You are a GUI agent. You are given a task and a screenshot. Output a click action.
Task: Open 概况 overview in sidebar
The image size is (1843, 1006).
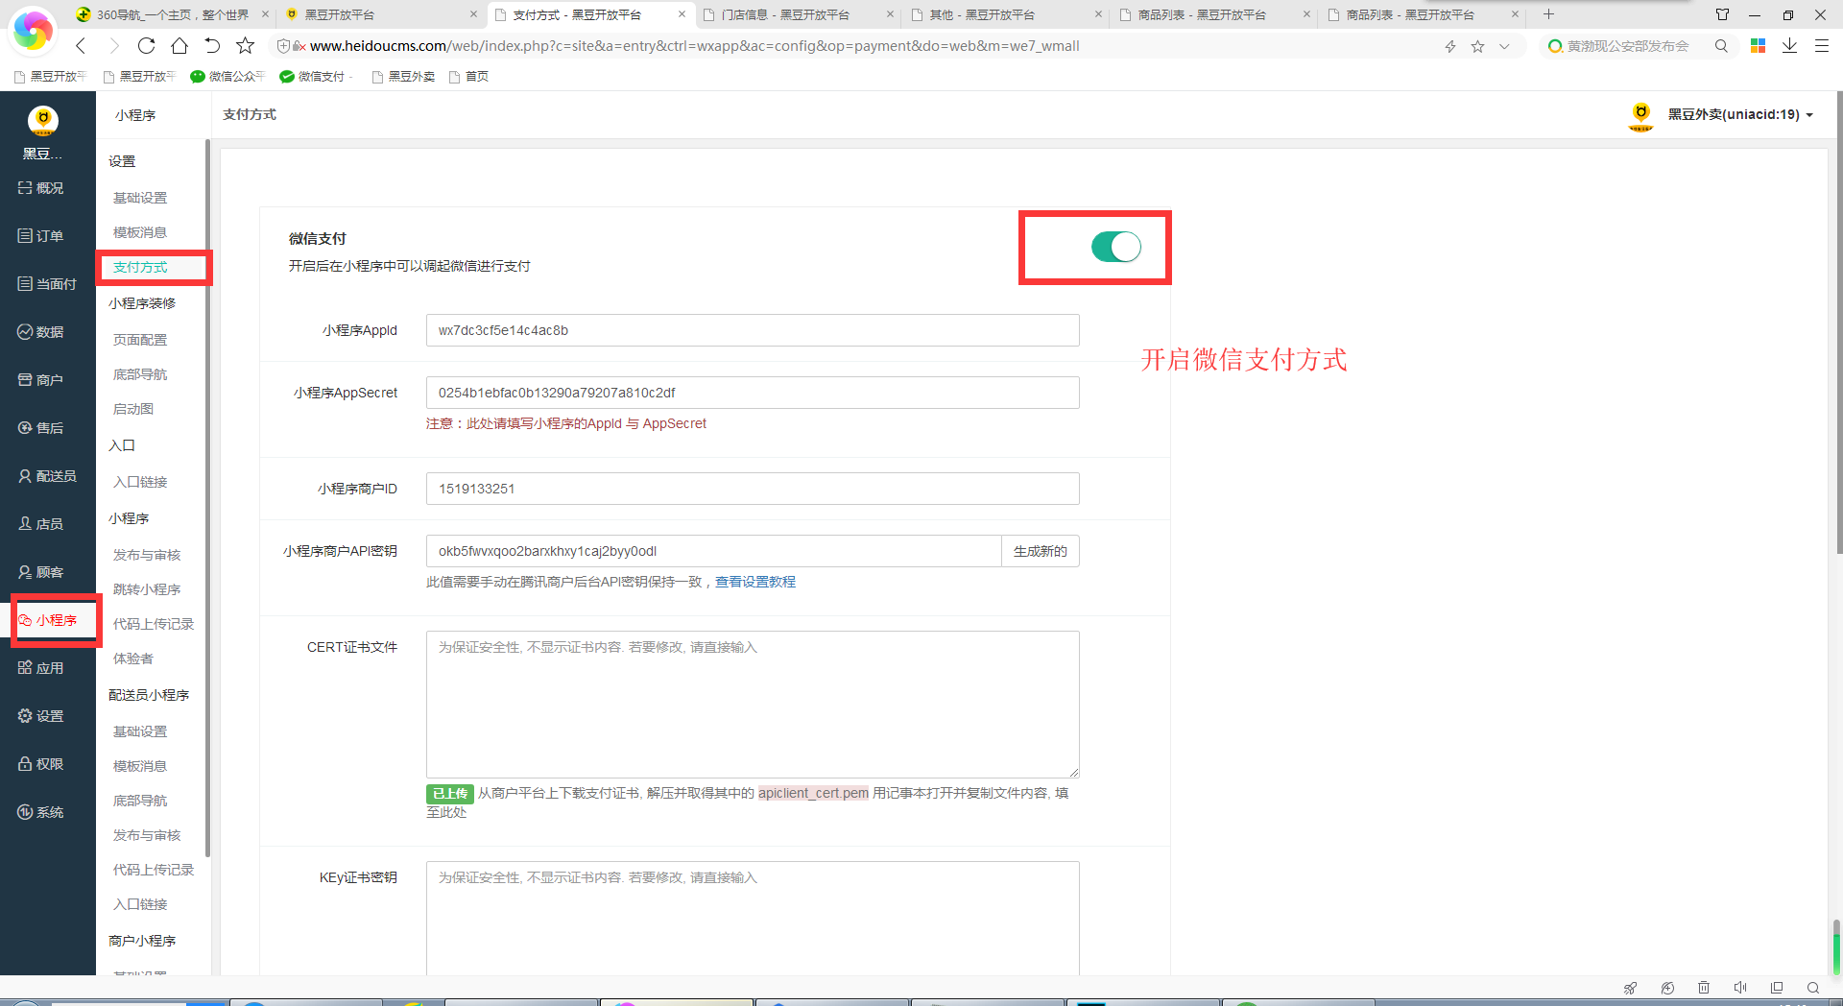pyautogui.click(x=40, y=188)
